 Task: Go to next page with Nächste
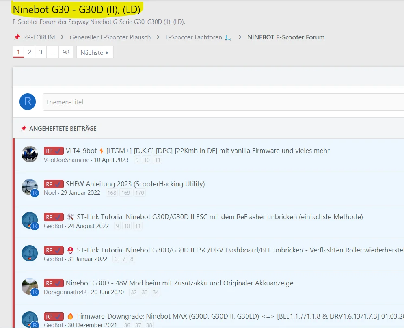(x=95, y=52)
